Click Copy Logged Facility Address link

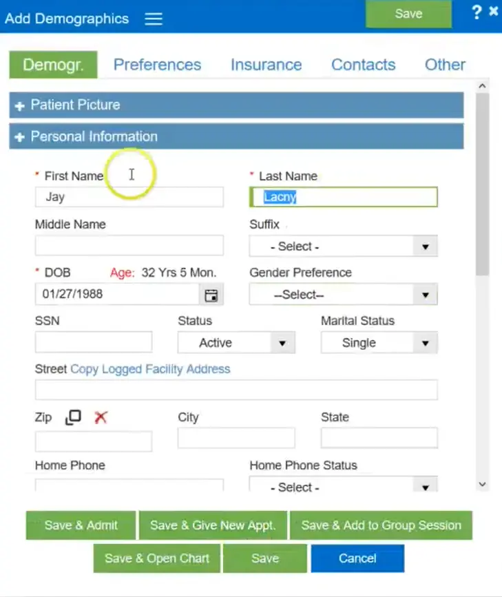pyautogui.click(x=149, y=369)
